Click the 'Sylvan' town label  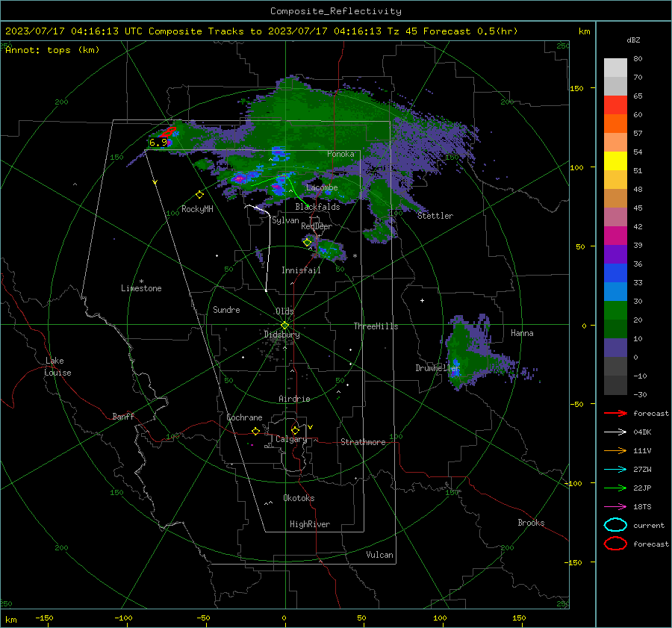(285, 220)
